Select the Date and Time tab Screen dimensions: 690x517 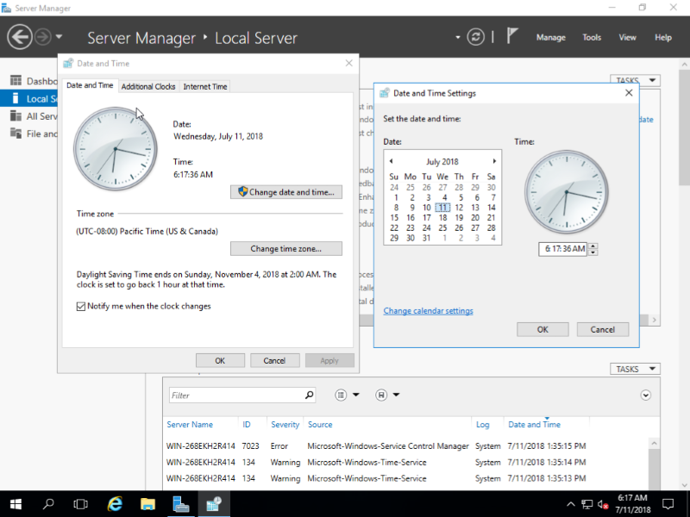(x=90, y=85)
